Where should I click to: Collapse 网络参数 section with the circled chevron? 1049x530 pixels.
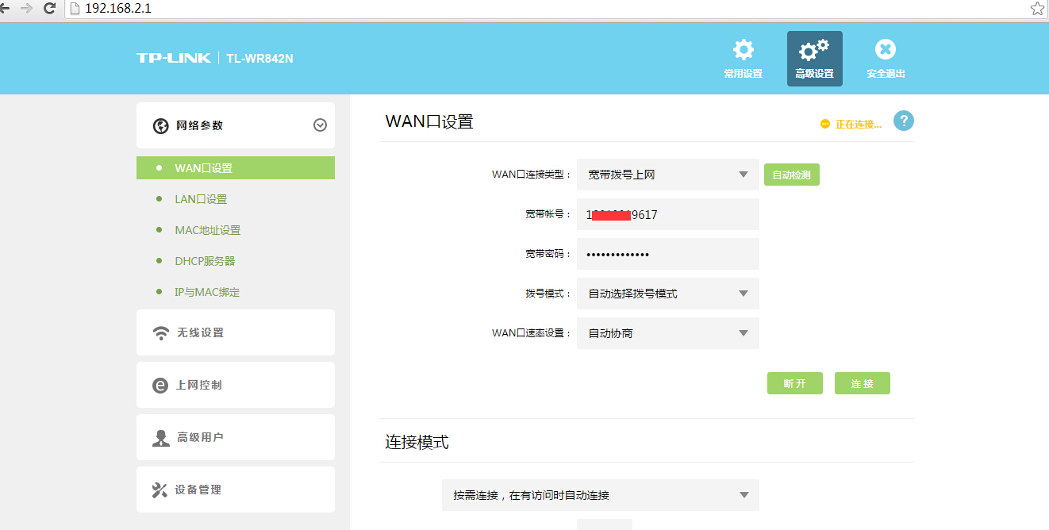point(320,125)
